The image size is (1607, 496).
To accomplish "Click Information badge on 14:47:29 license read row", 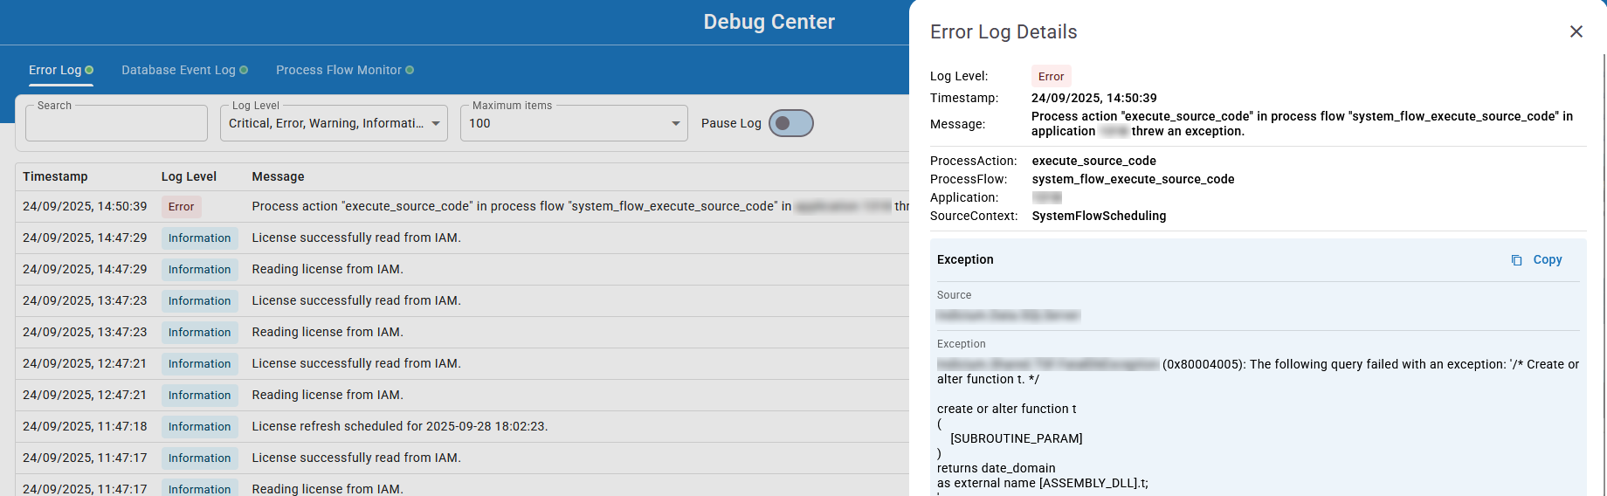I will pyautogui.click(x=199, y=238).
